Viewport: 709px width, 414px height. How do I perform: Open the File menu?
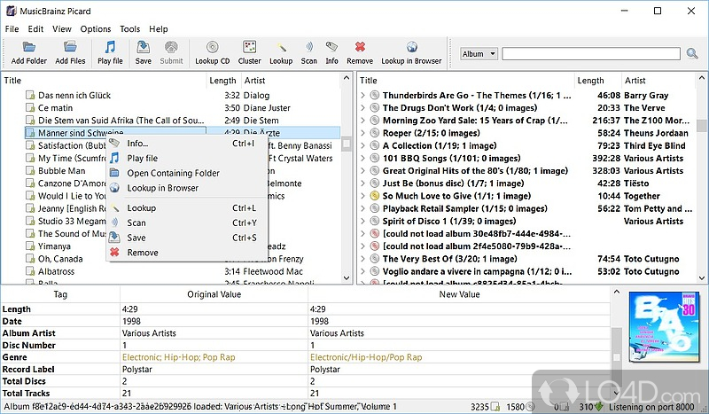pyautogui.click(x=12, y=29)
